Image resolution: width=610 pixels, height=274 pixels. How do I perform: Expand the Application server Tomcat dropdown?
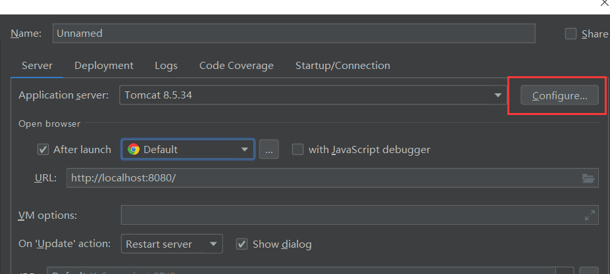(x=498, y=95)
